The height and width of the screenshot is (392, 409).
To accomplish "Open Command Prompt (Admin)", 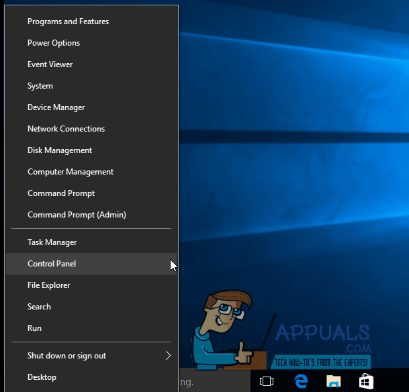I will point(91,215).
